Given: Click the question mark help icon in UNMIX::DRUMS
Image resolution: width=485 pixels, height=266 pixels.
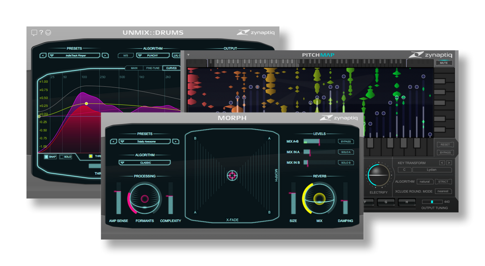Looking at the screenshot, I should click(x=41, y=32).
